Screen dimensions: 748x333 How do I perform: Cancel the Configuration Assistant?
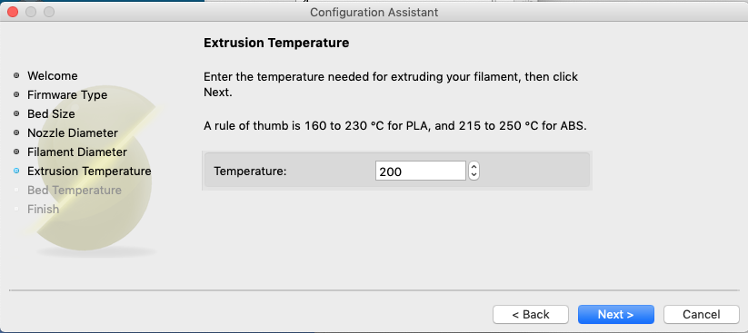[x=702, y=315]
